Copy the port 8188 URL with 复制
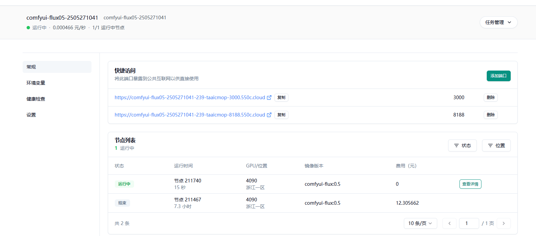 click(x=281, y=115)
